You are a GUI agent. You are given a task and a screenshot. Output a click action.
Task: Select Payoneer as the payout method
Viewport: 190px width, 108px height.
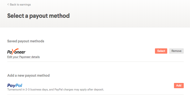tap(161, 51)
